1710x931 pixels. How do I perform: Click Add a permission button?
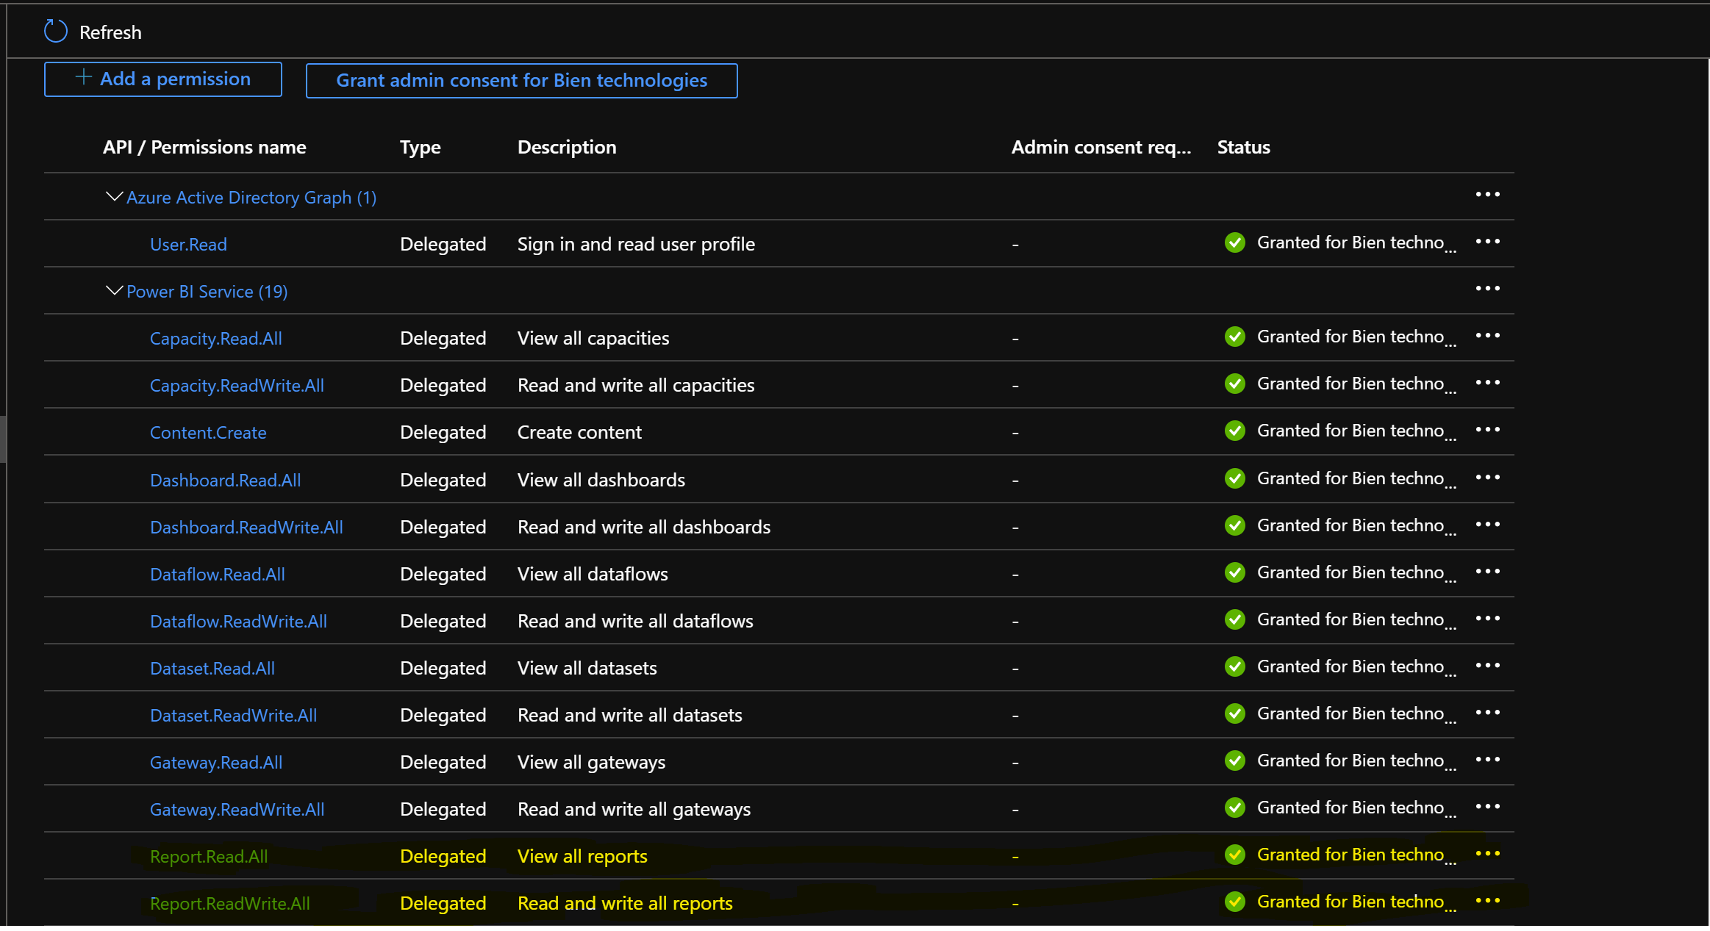point(163,79)
